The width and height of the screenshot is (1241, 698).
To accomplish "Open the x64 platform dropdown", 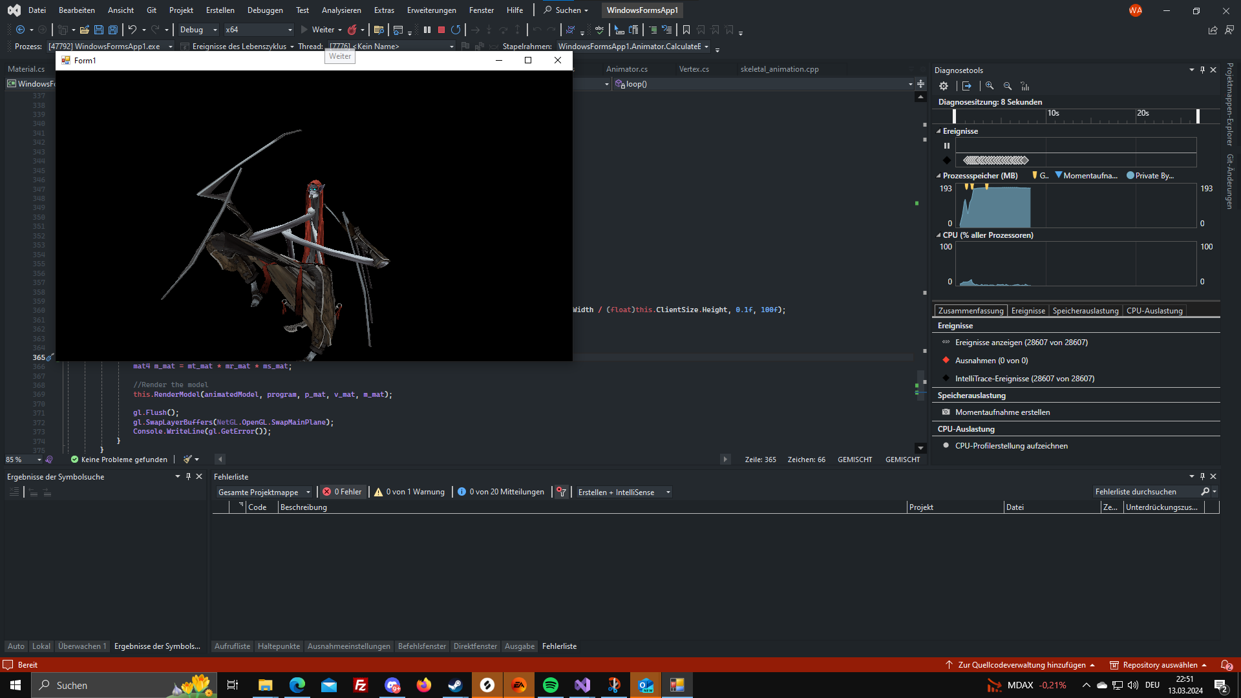I will (259, 30).
